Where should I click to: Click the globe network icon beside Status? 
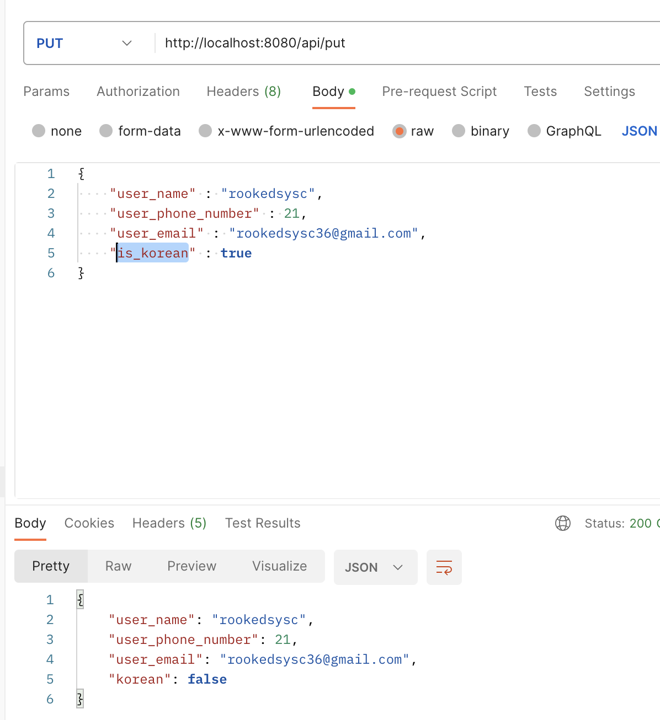click(562, 523)
